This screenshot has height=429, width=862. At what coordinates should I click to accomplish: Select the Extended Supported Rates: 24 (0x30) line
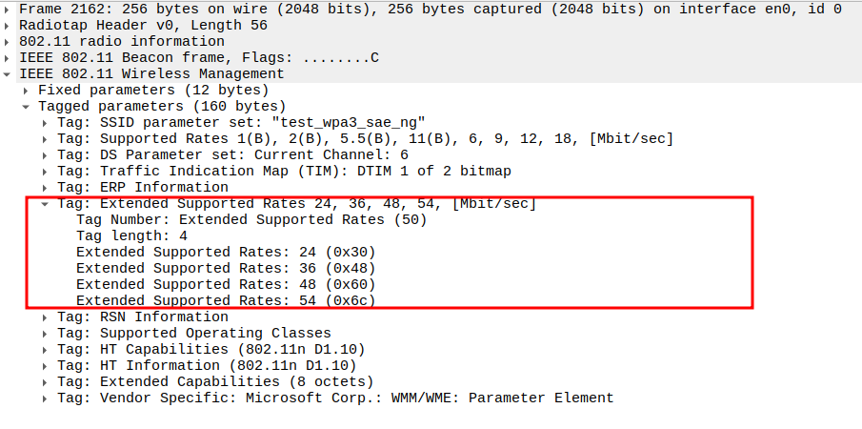(x=226, y=253)
